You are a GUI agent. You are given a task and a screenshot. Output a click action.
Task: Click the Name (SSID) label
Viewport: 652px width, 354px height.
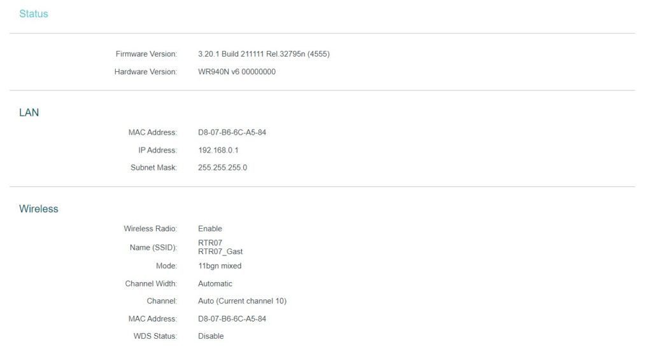click(x=153, y=247)
